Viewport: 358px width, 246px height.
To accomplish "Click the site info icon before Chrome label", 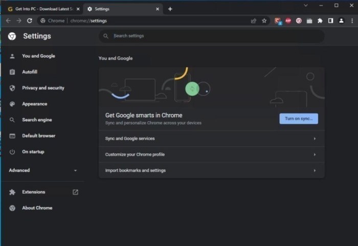I will [x=42, y=21].
